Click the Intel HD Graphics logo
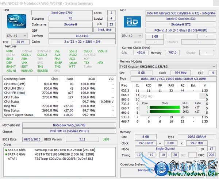The image size is (219, 179). (132, 22)
